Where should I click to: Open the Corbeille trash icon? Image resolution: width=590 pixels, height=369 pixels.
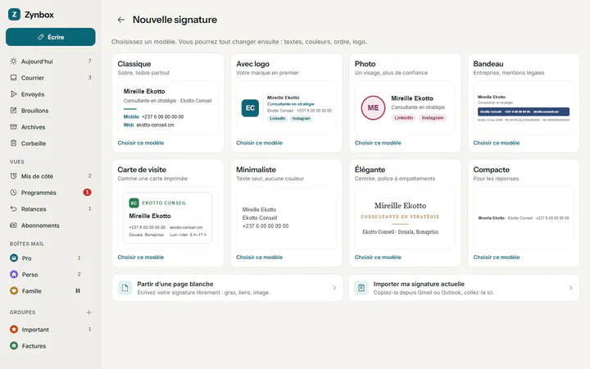pyautogui.click(x=14, y=143)
